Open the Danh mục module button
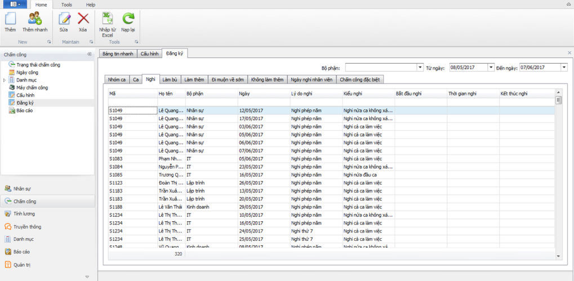 click(x=47, y=239)
